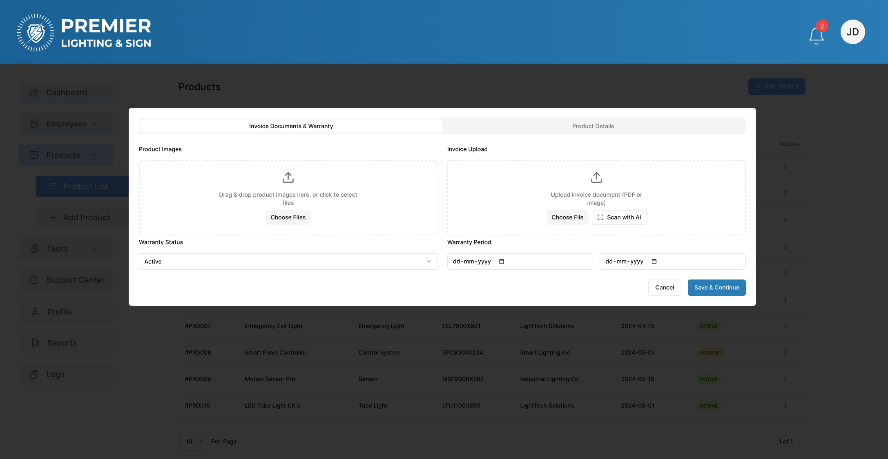The height and width of the screenshot is (459, 888).
Task: Click Scan with AI button
Action: tap(619, 217)
